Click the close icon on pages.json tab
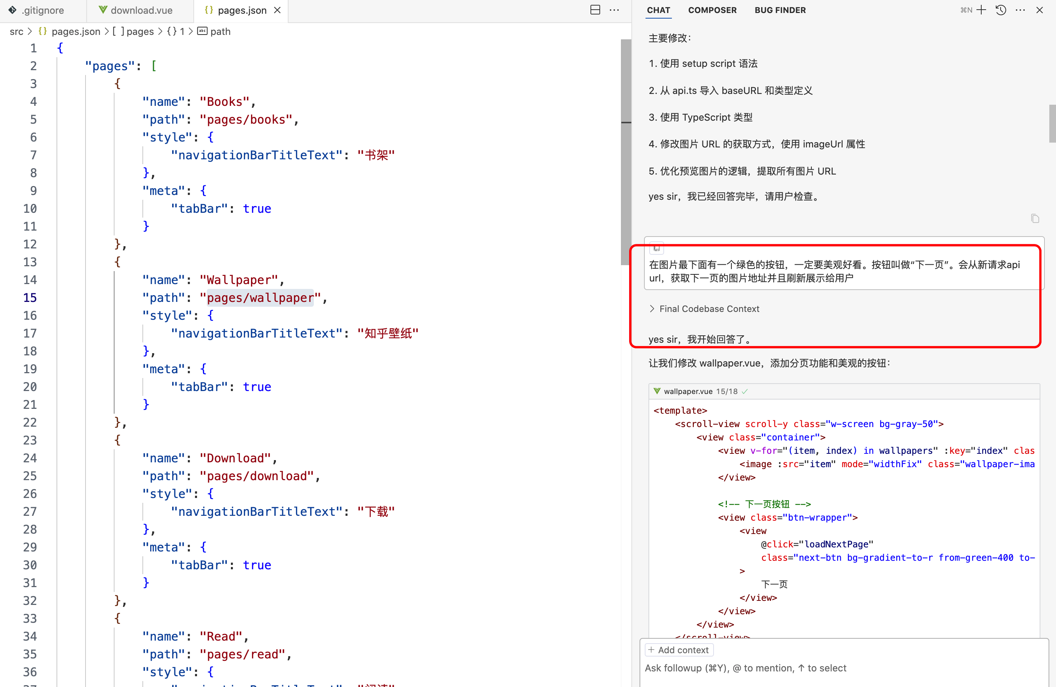1056x687 pixels. coord(275,11)
